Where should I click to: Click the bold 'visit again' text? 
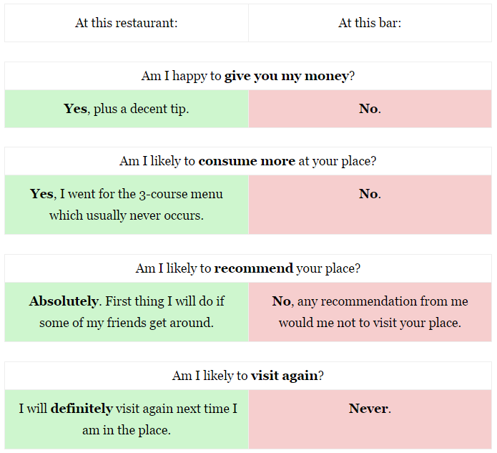(x=284, y=376)
